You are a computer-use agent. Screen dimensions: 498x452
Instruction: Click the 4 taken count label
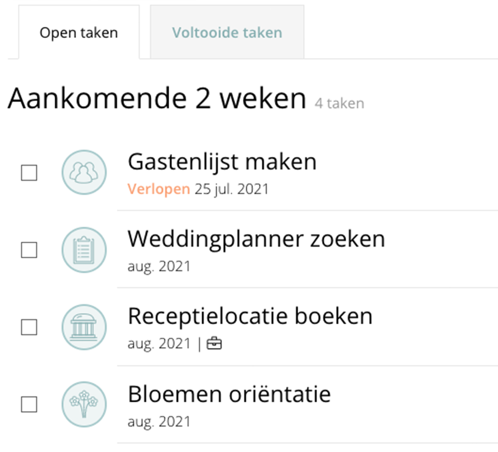coord(339,103)
